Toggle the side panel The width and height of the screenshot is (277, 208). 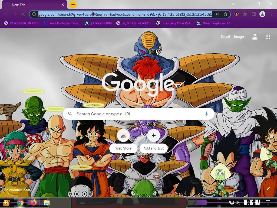[x=254, y=14]
